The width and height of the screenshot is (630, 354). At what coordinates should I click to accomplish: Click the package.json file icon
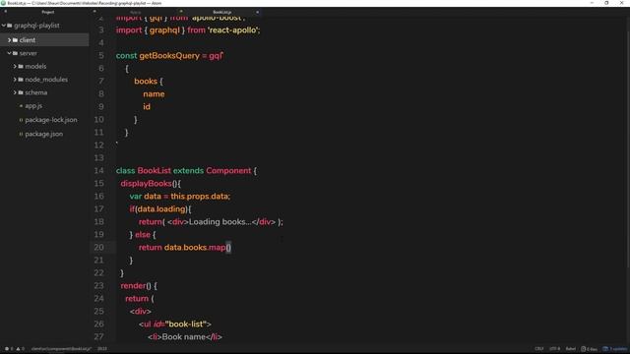click(21, 134)
